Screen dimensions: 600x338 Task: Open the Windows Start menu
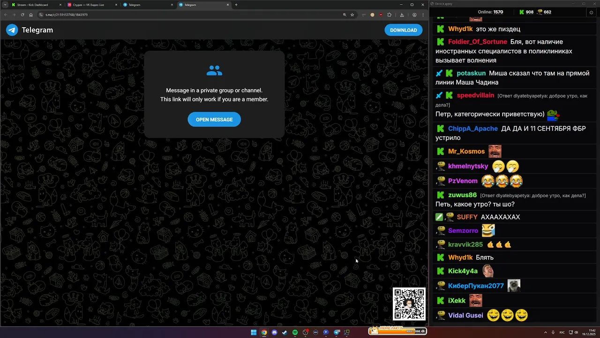[x=254, y=332]
